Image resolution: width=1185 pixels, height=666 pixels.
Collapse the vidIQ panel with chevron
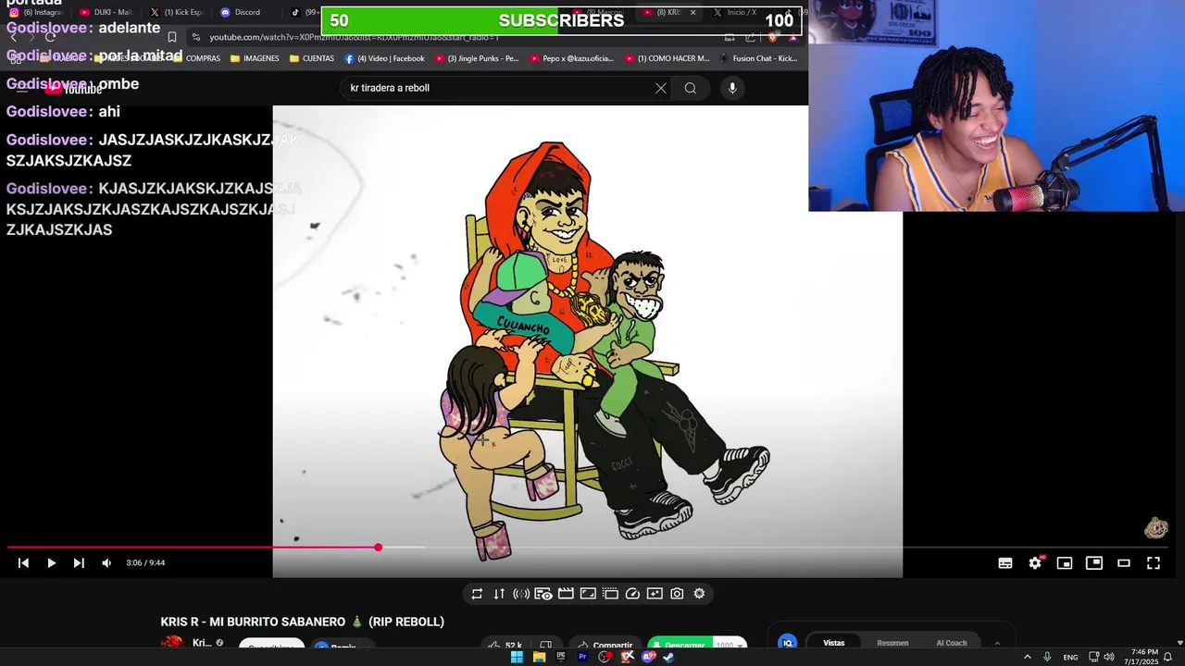pyautogui.click(x=997, y=643)
